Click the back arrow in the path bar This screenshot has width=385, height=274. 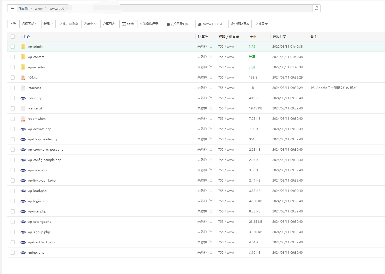(x=12, y=8)
